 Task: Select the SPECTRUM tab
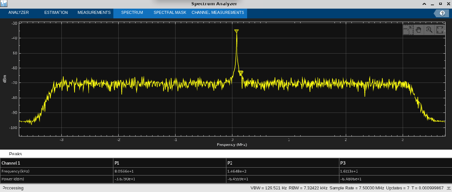tap(132, 12)
